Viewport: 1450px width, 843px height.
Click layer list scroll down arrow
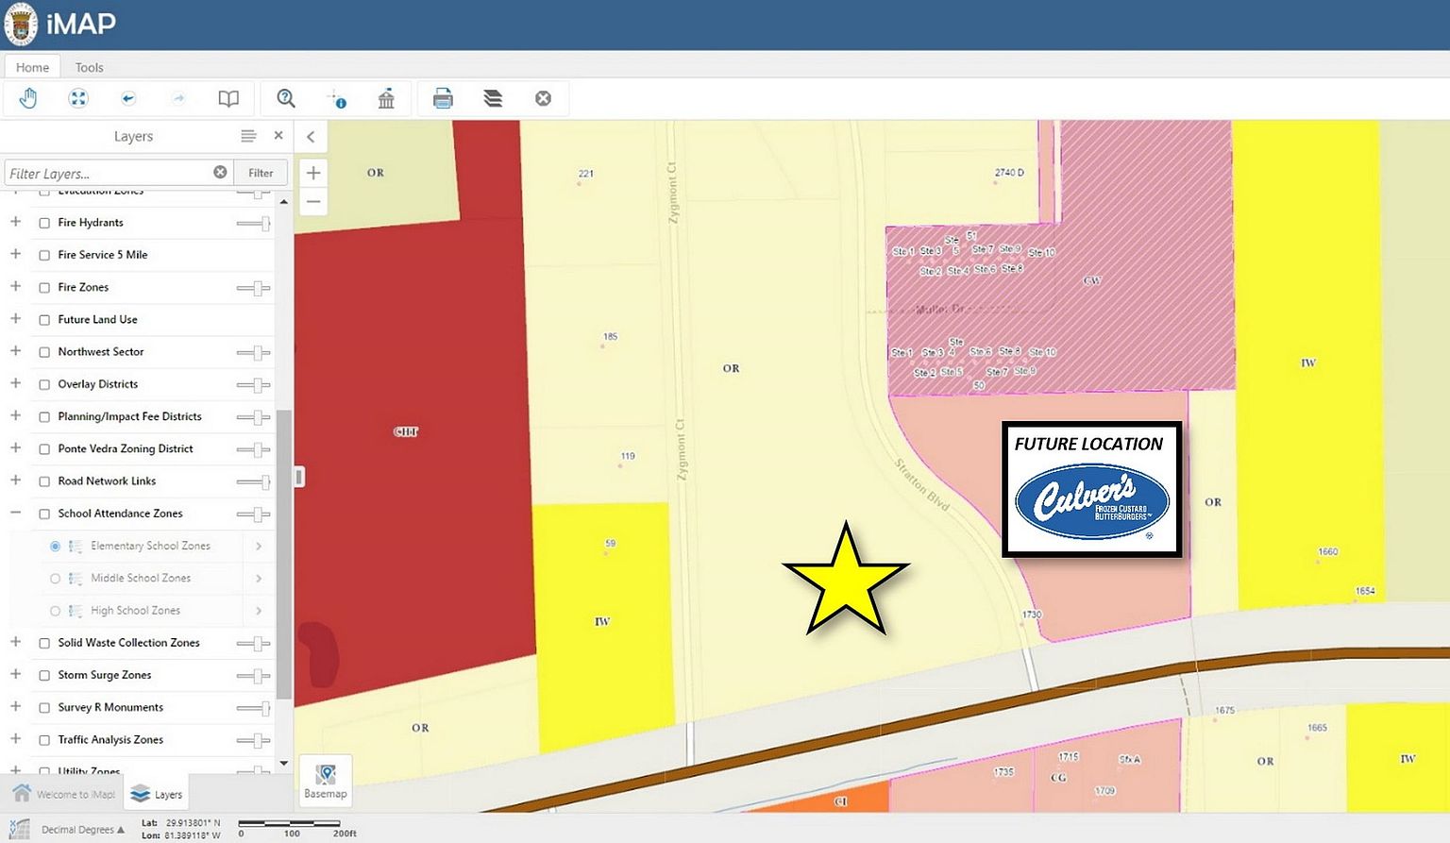click(x=284, y=763)
